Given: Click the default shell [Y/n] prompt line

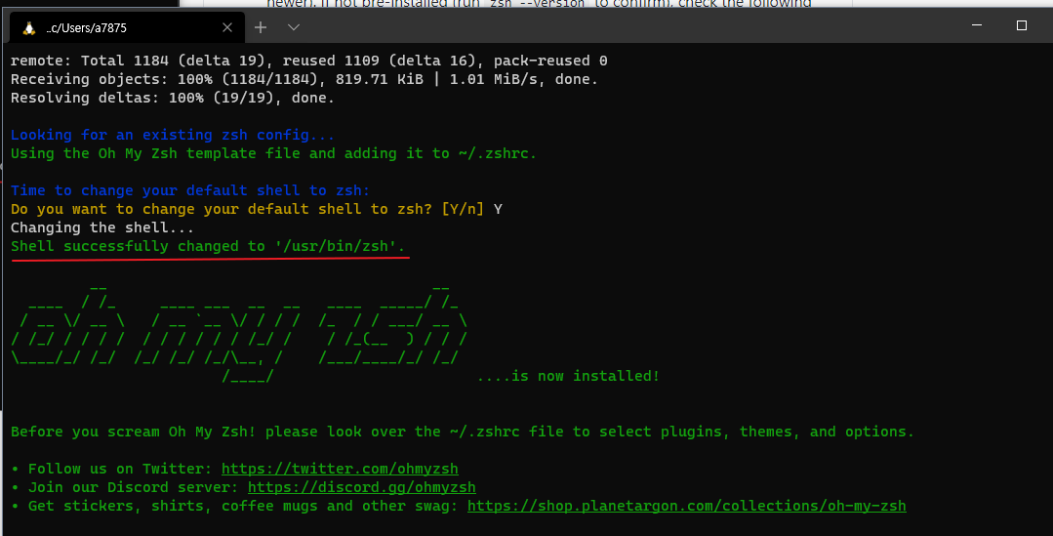Looking at the screenshot, I should pos(257,209).
